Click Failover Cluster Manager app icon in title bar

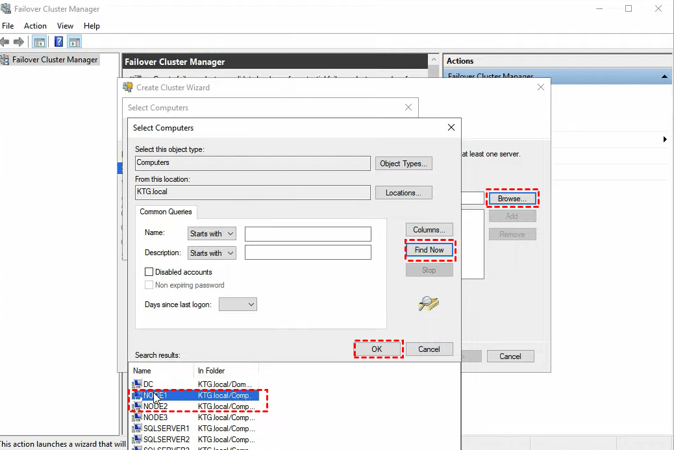6,8
